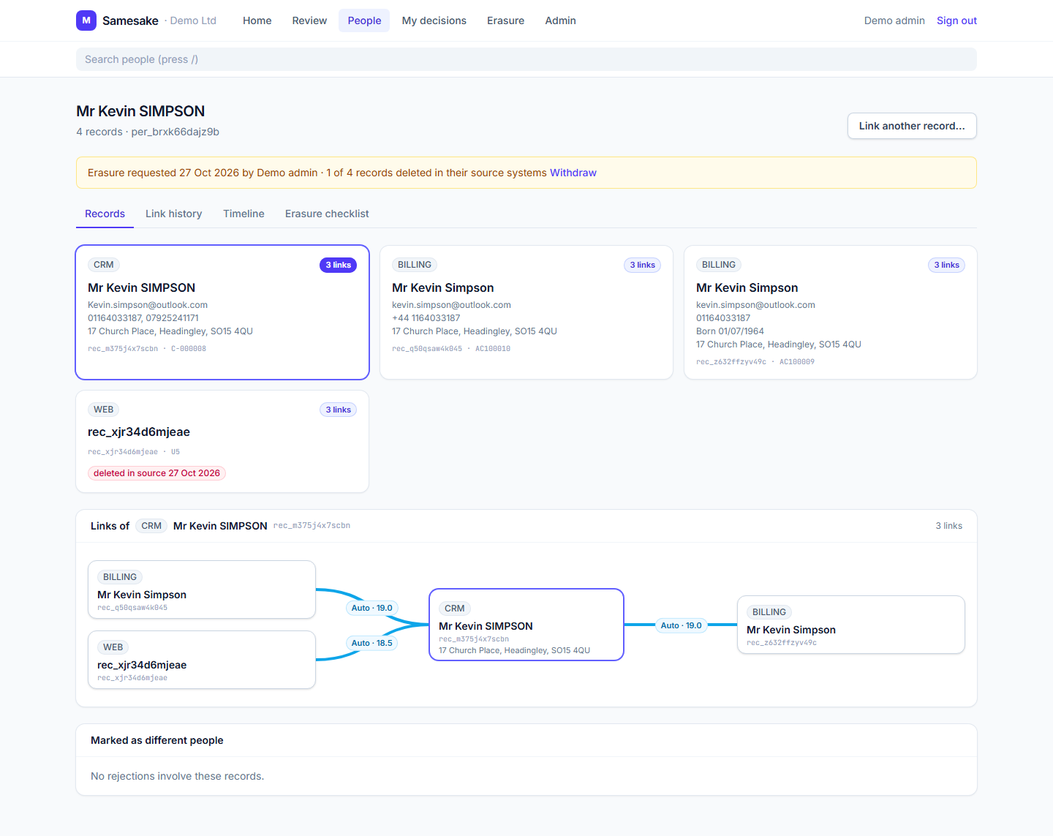Open WEB rec_xjr34d6mjeae node in links graph
The image size is (1053, 836).
(x=202, y=660)
